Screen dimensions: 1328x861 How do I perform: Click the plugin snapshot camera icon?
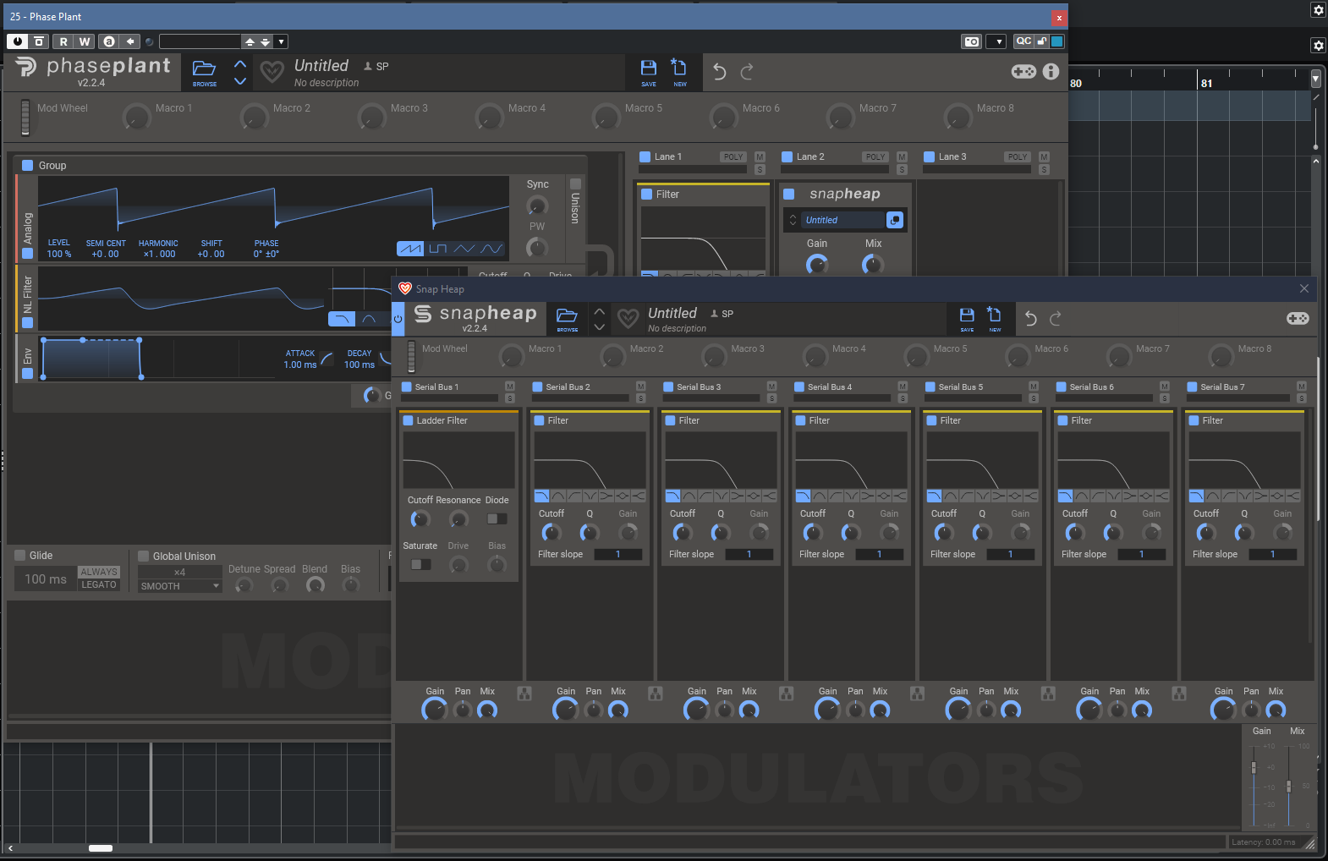click(972, 41)
